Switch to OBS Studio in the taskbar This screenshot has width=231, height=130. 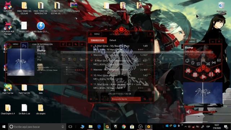point(140,127)
